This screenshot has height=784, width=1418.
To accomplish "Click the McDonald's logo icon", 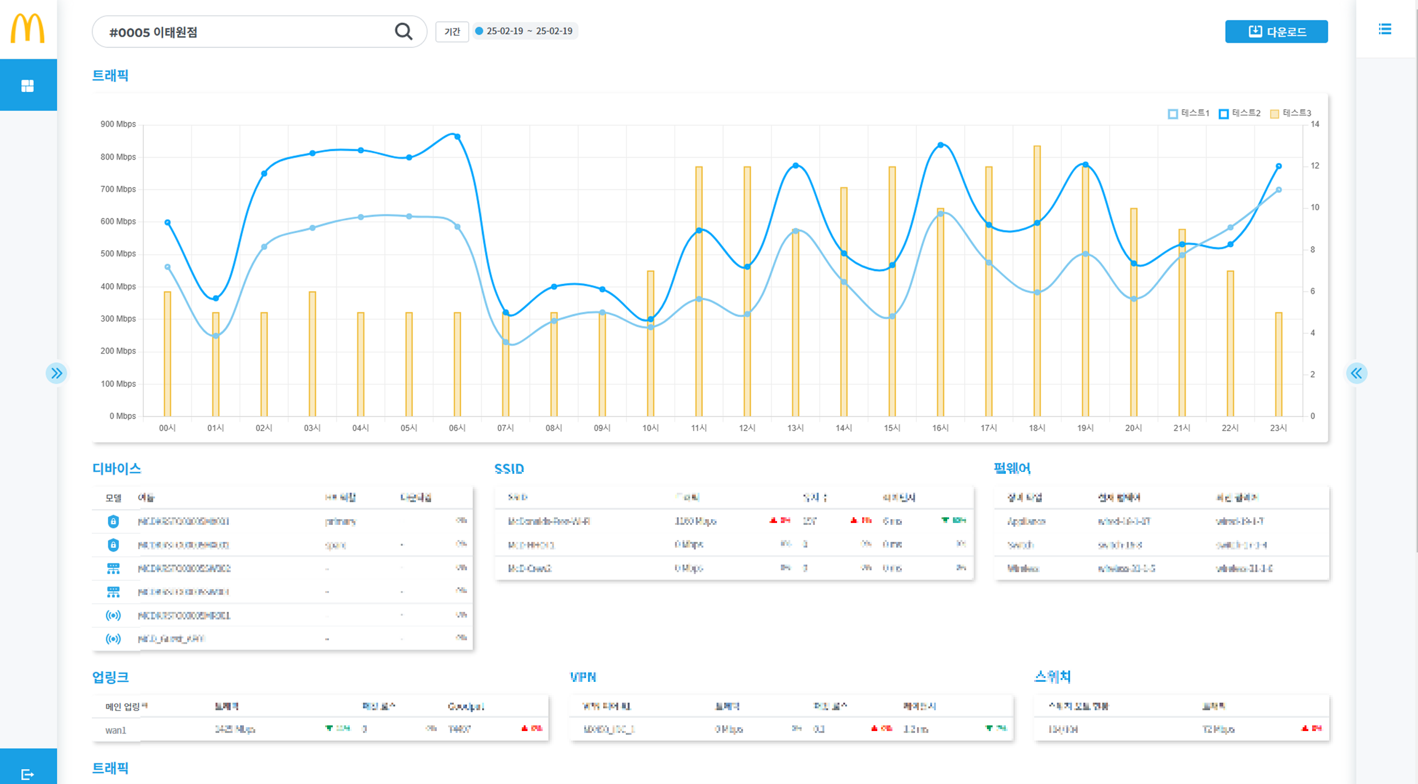I will [x=27, y=29].
